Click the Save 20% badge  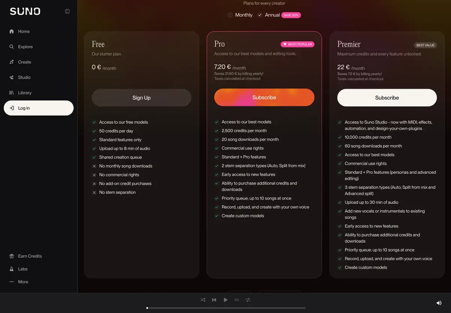[x=291, y=15]
